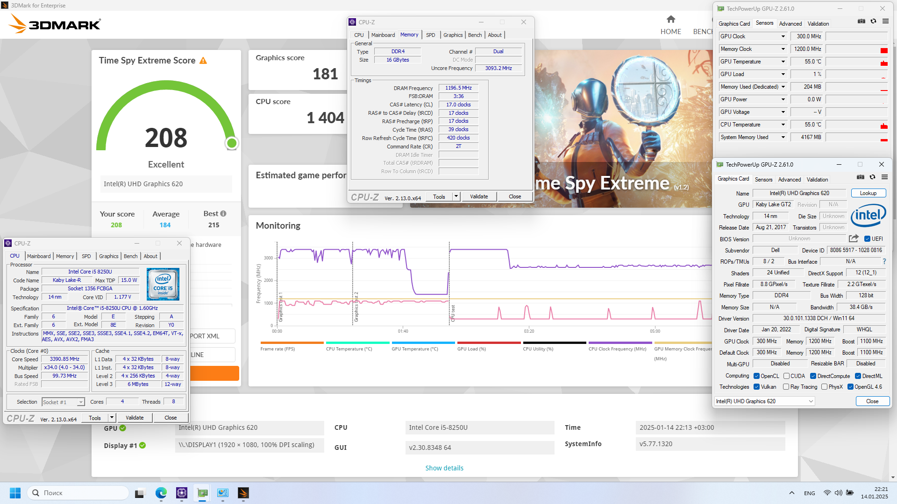This screenshot has height=504, width=897.
Task: Click the BIOS export share icon
Action: point(854,238)
